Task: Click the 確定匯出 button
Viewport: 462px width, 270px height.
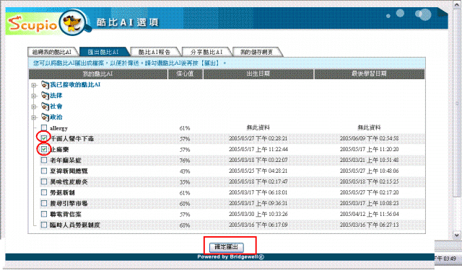Action: [226, 247]
